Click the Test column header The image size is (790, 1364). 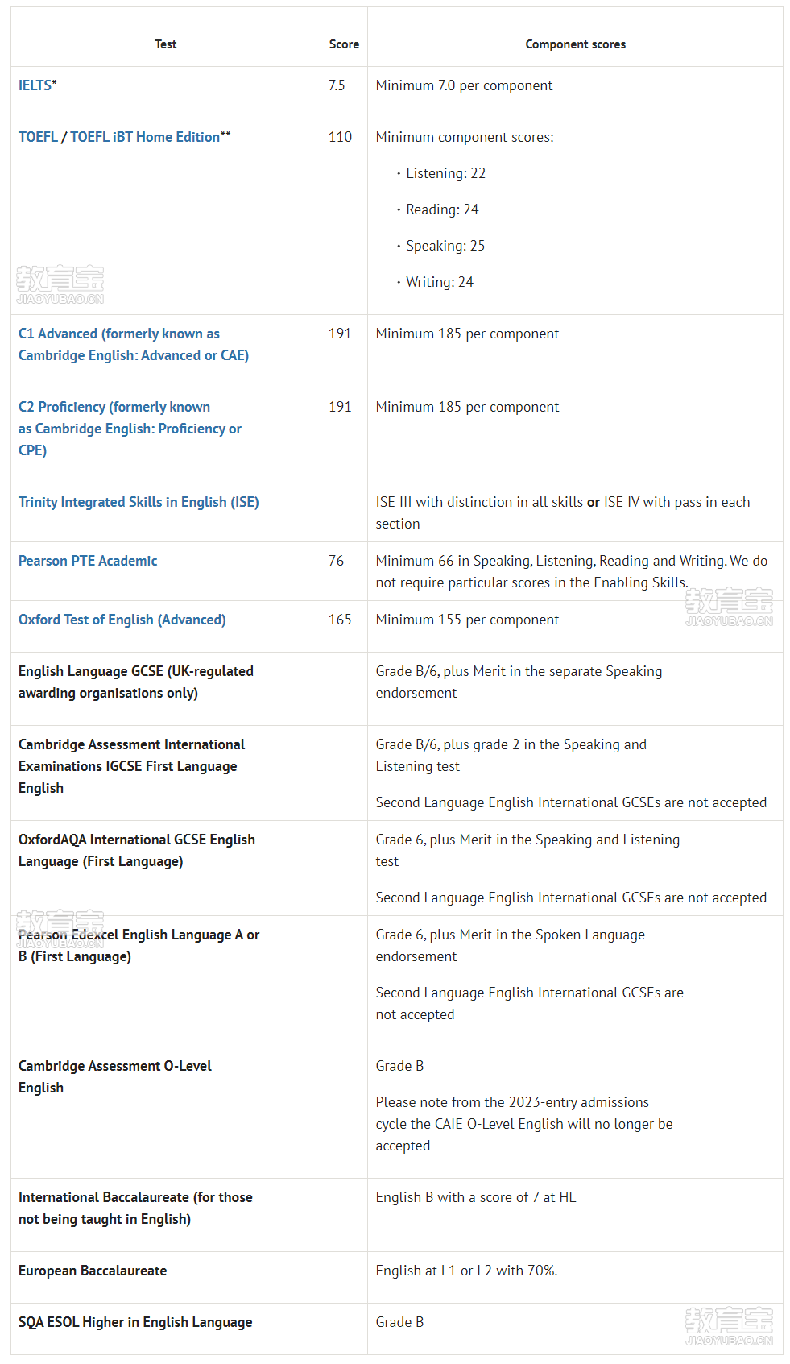tap(166, 44)
